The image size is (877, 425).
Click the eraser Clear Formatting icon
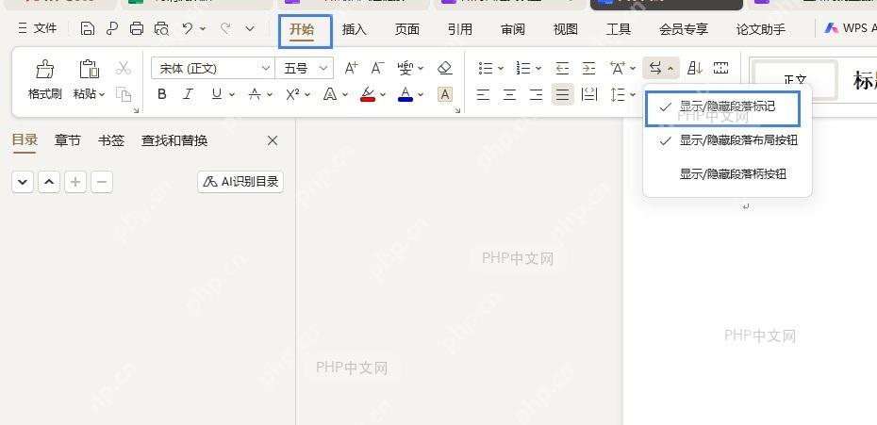445,68
